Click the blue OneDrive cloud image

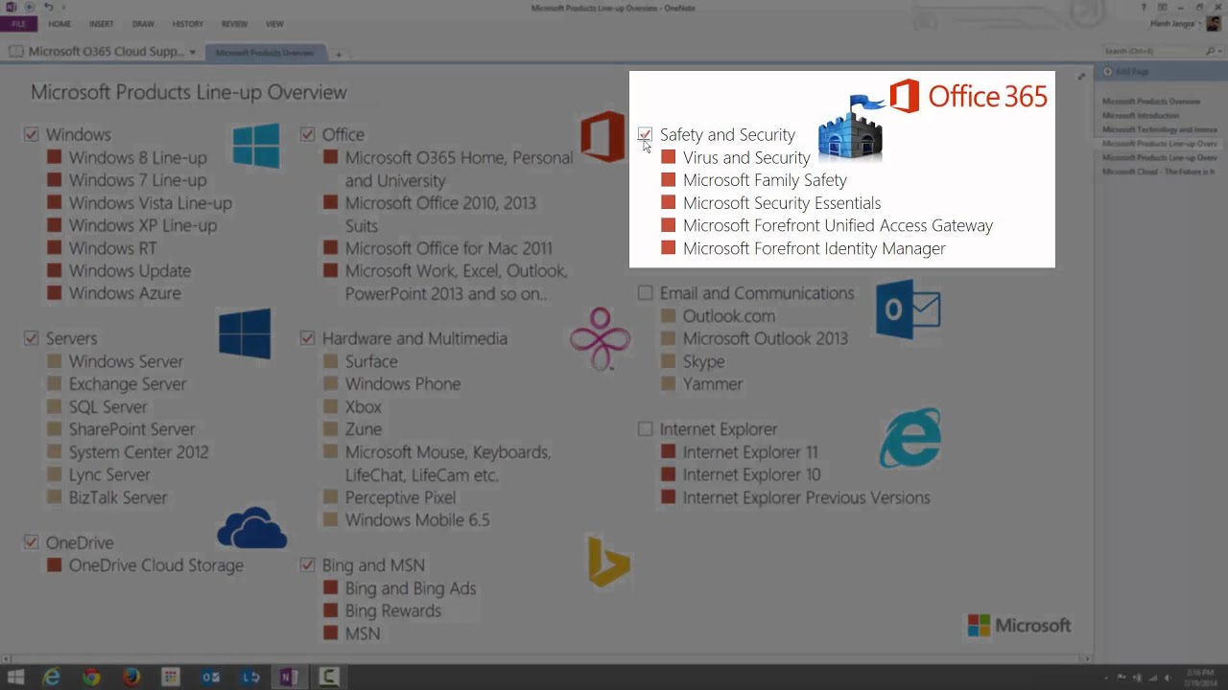pyautogui.click(x=251, y=528)
